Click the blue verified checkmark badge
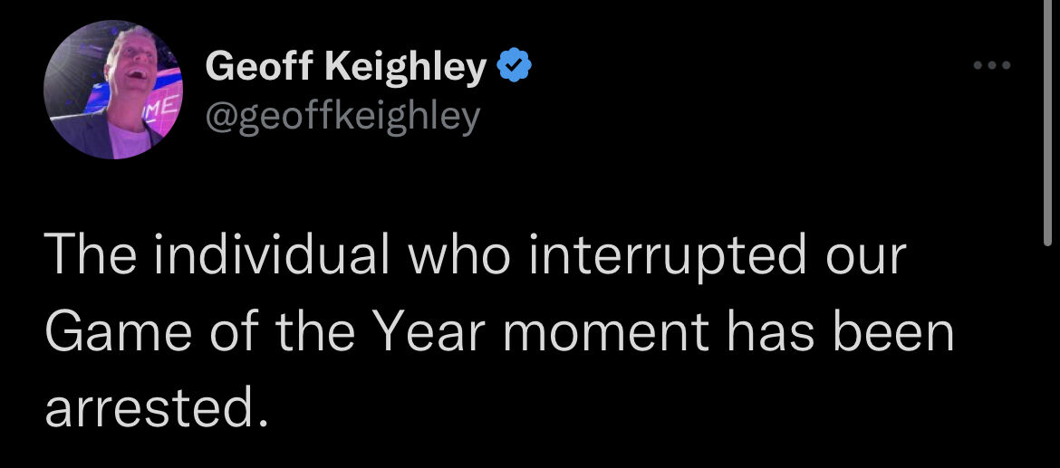Screen dimensions: 1060x468 pyautogui.click(x=515, y=65)
